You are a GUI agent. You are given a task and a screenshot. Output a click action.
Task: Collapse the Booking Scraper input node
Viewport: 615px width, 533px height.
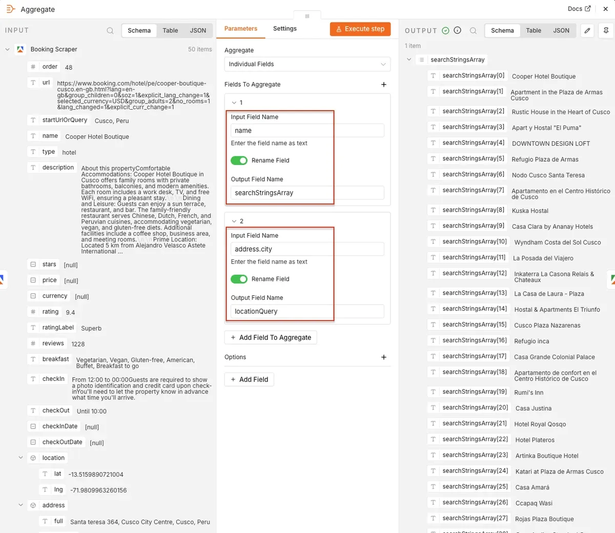click(x=7, y=50)
